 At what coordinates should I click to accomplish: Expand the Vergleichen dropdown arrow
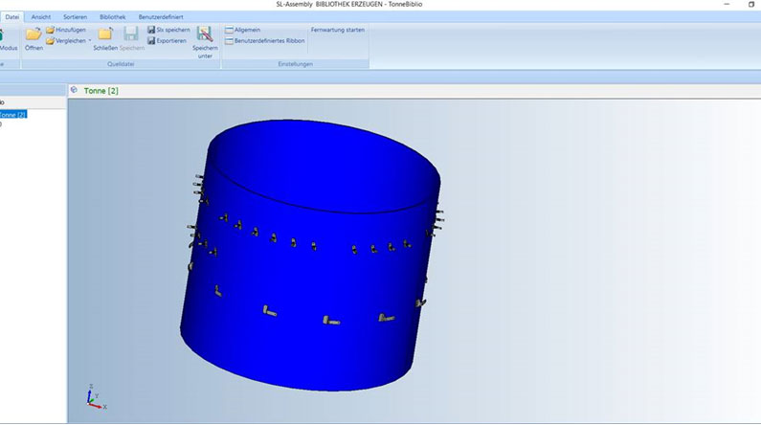point(90,41)
